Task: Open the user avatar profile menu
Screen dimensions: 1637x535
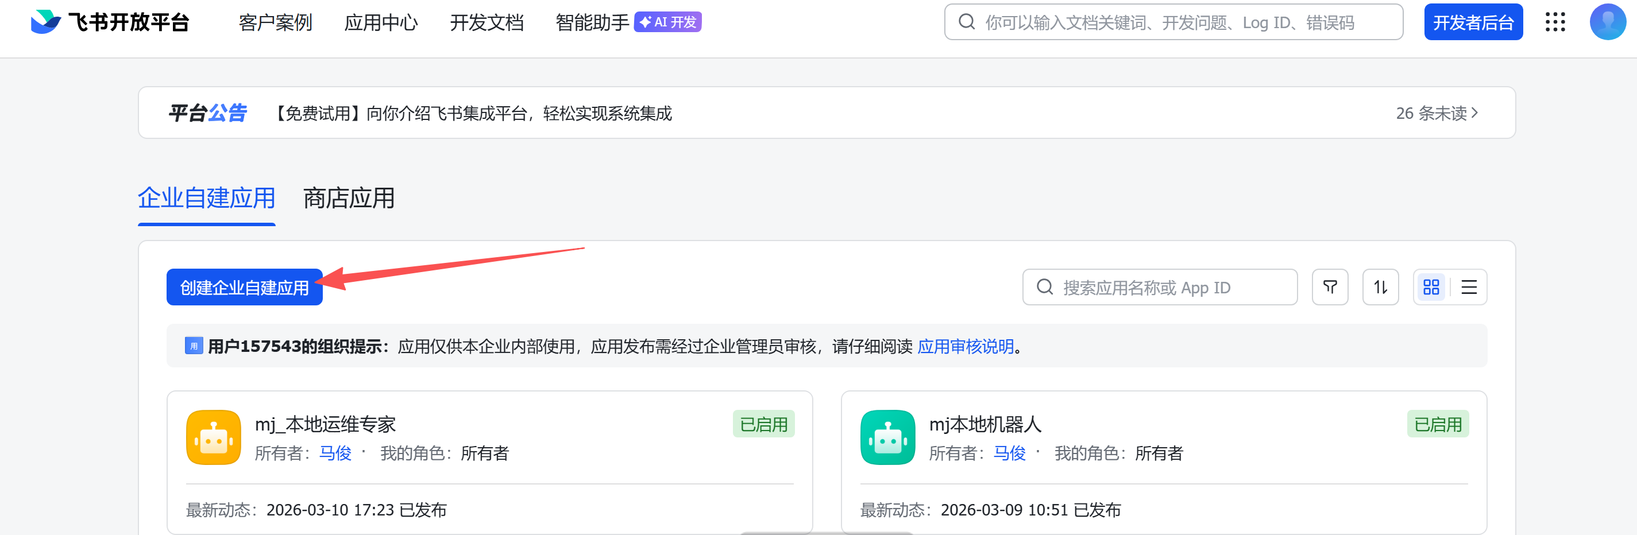Action: click(1608, 22)
